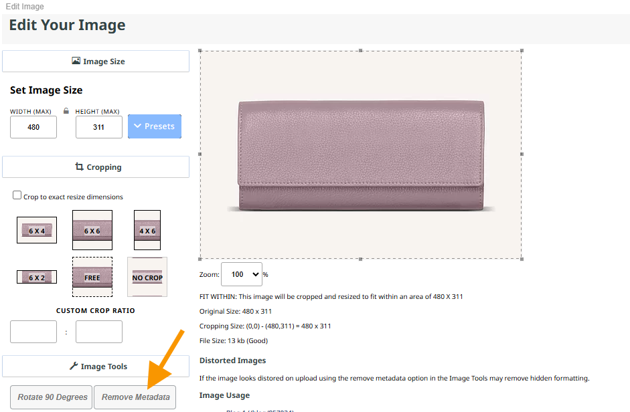Pick the 6 X 2 crop ratio thumbnail
The width and height of the screenshot is (630, 412).
(x=37, y=277)
